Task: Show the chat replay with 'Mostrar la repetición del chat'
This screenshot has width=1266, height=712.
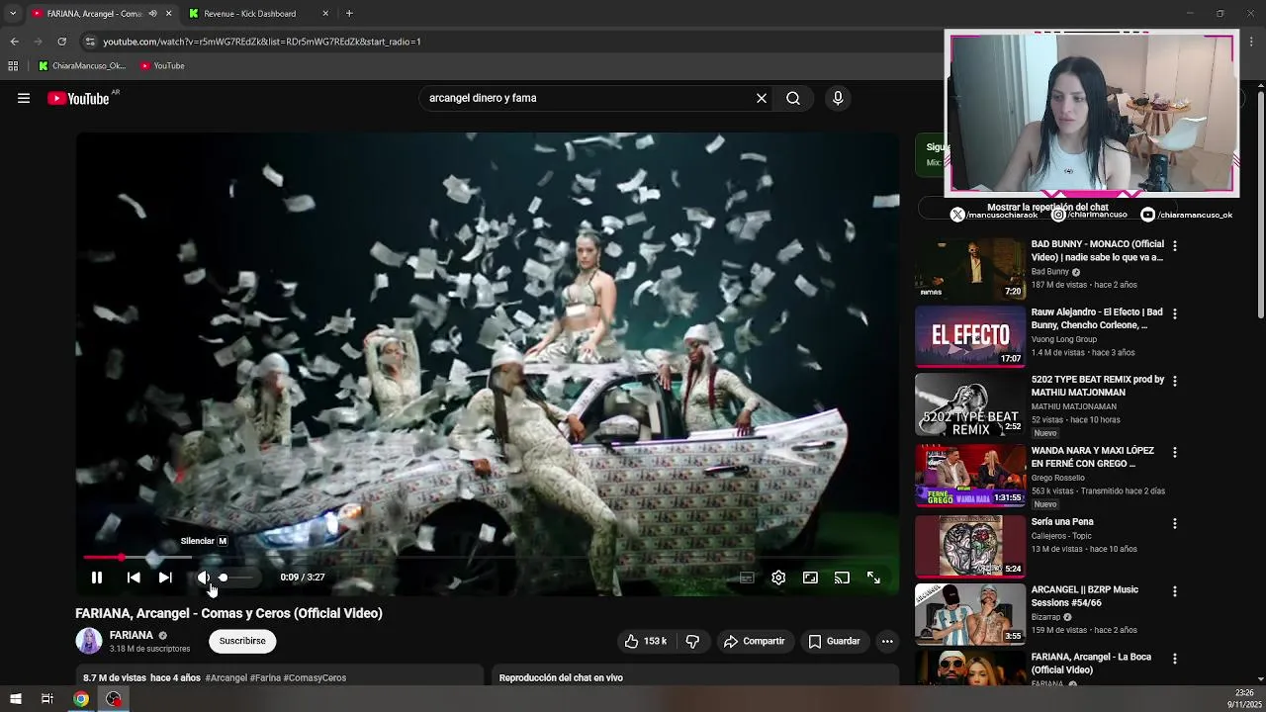Action: click(1047, 208)
